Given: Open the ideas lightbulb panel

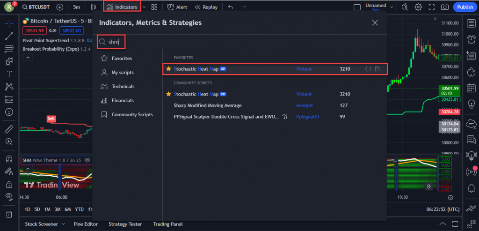Looking at the screenshot, I should pos(471,104).
